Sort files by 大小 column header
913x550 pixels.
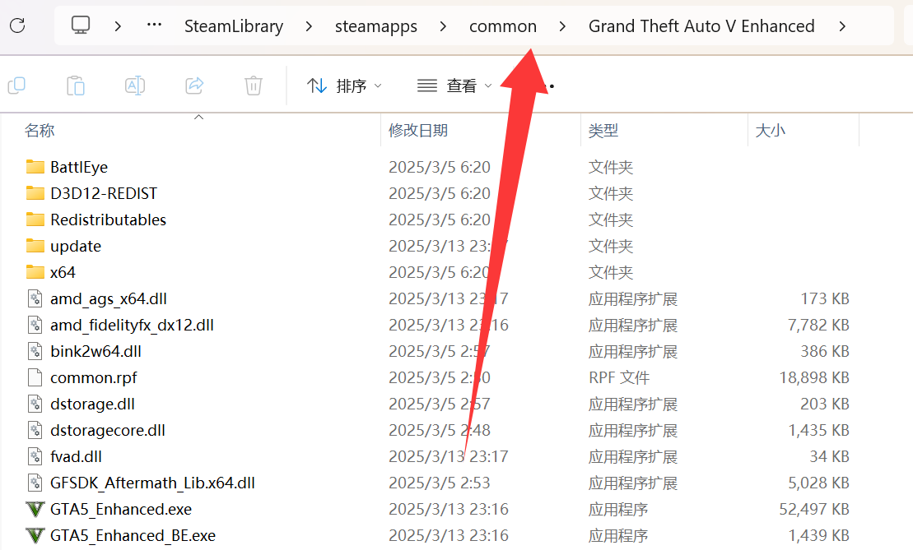coord(770,130)
